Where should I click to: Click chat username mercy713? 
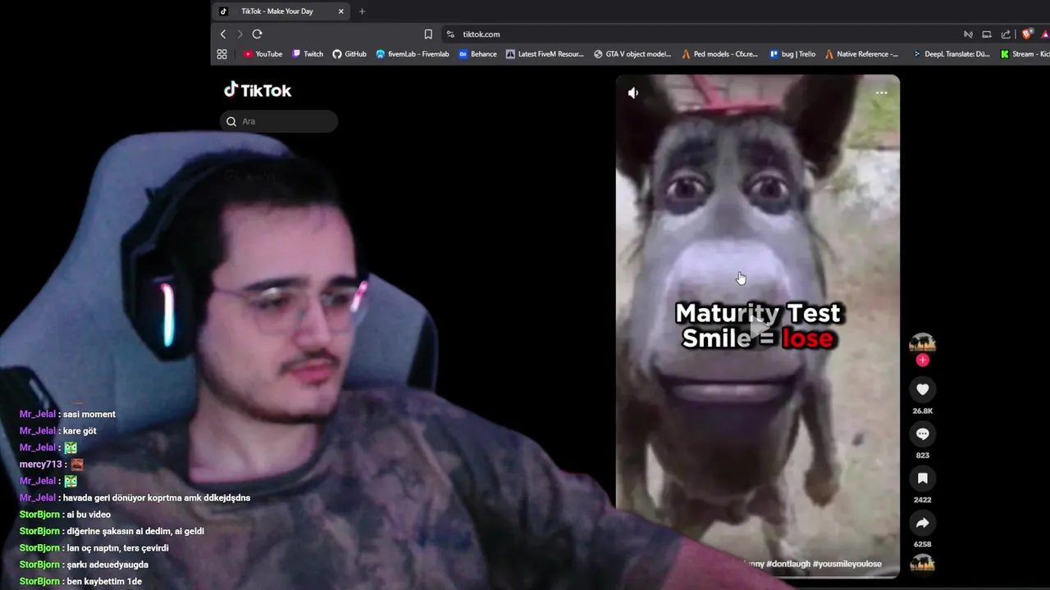pos(41,465)
